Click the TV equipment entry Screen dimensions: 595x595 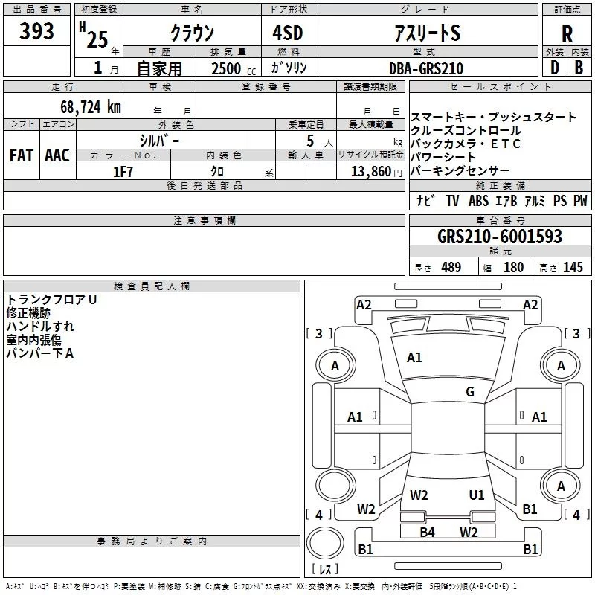pos(452,200)
